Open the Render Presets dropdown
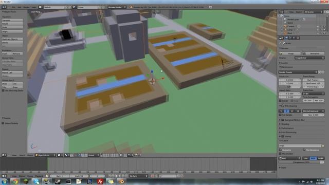The height and width of the screenshot is (185, 329). pos(298,72)
